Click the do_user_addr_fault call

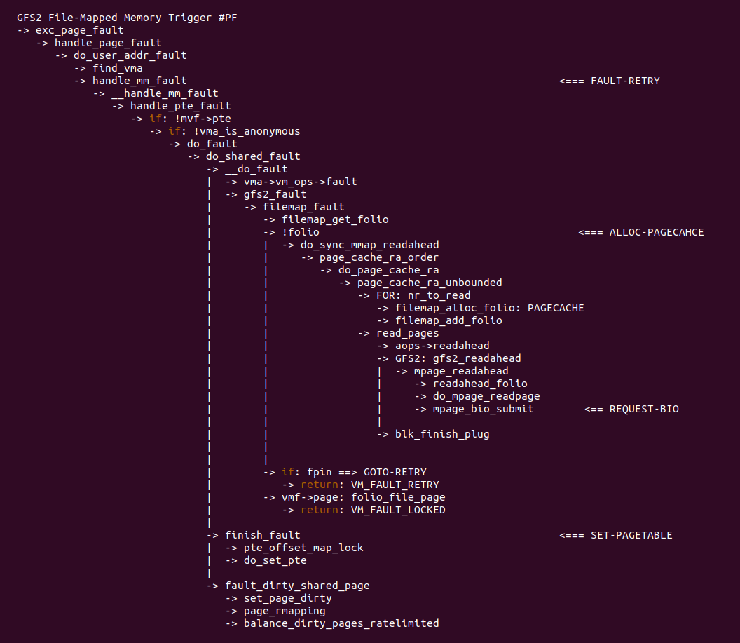click(x=130, y=55)
